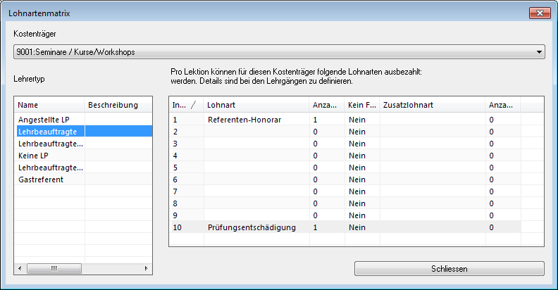
Task: Open the Kostenträger dropdown
Action: click(279, 51)
